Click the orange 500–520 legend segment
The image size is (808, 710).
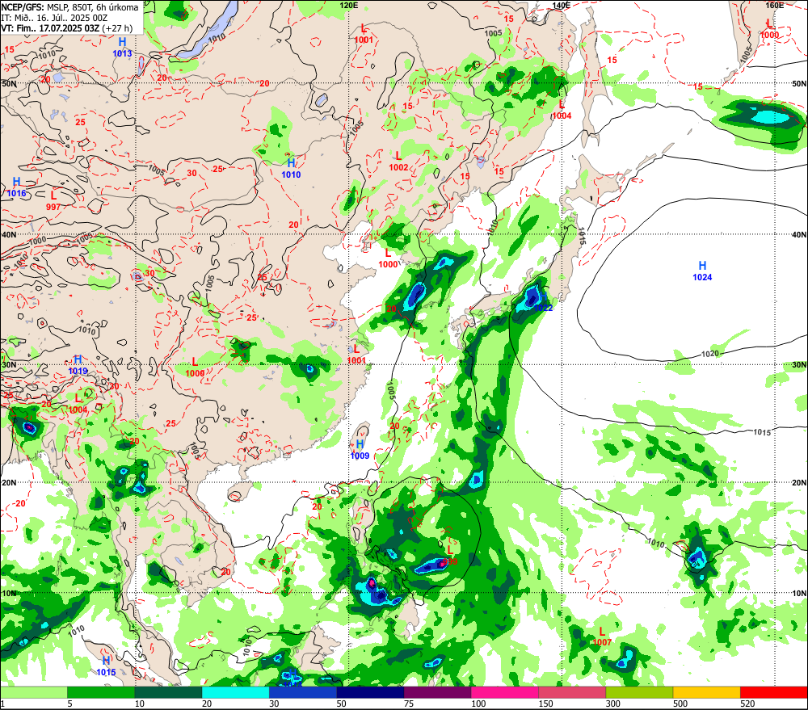coord(707,692)
